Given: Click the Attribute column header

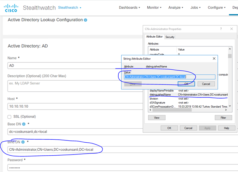Looking at the screenshot, I should 162,49.
